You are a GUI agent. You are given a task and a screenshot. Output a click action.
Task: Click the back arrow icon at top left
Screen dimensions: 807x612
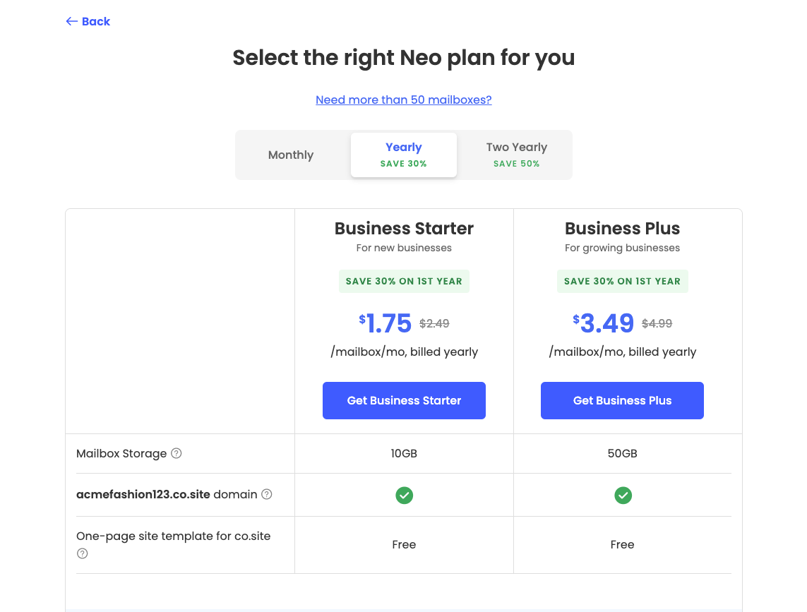point(70,21)
